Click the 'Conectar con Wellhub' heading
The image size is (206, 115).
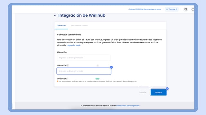[x=69, y=34]
